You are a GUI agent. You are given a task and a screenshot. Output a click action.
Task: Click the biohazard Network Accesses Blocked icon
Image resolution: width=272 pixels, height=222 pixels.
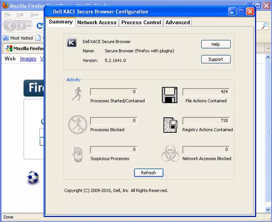coord(170,154)
